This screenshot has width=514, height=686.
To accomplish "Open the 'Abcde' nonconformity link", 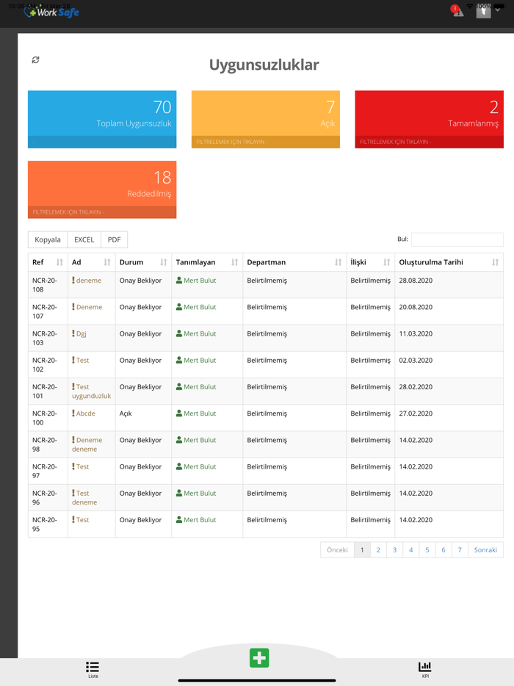I will pyautogui.click(x=86, y=414).
